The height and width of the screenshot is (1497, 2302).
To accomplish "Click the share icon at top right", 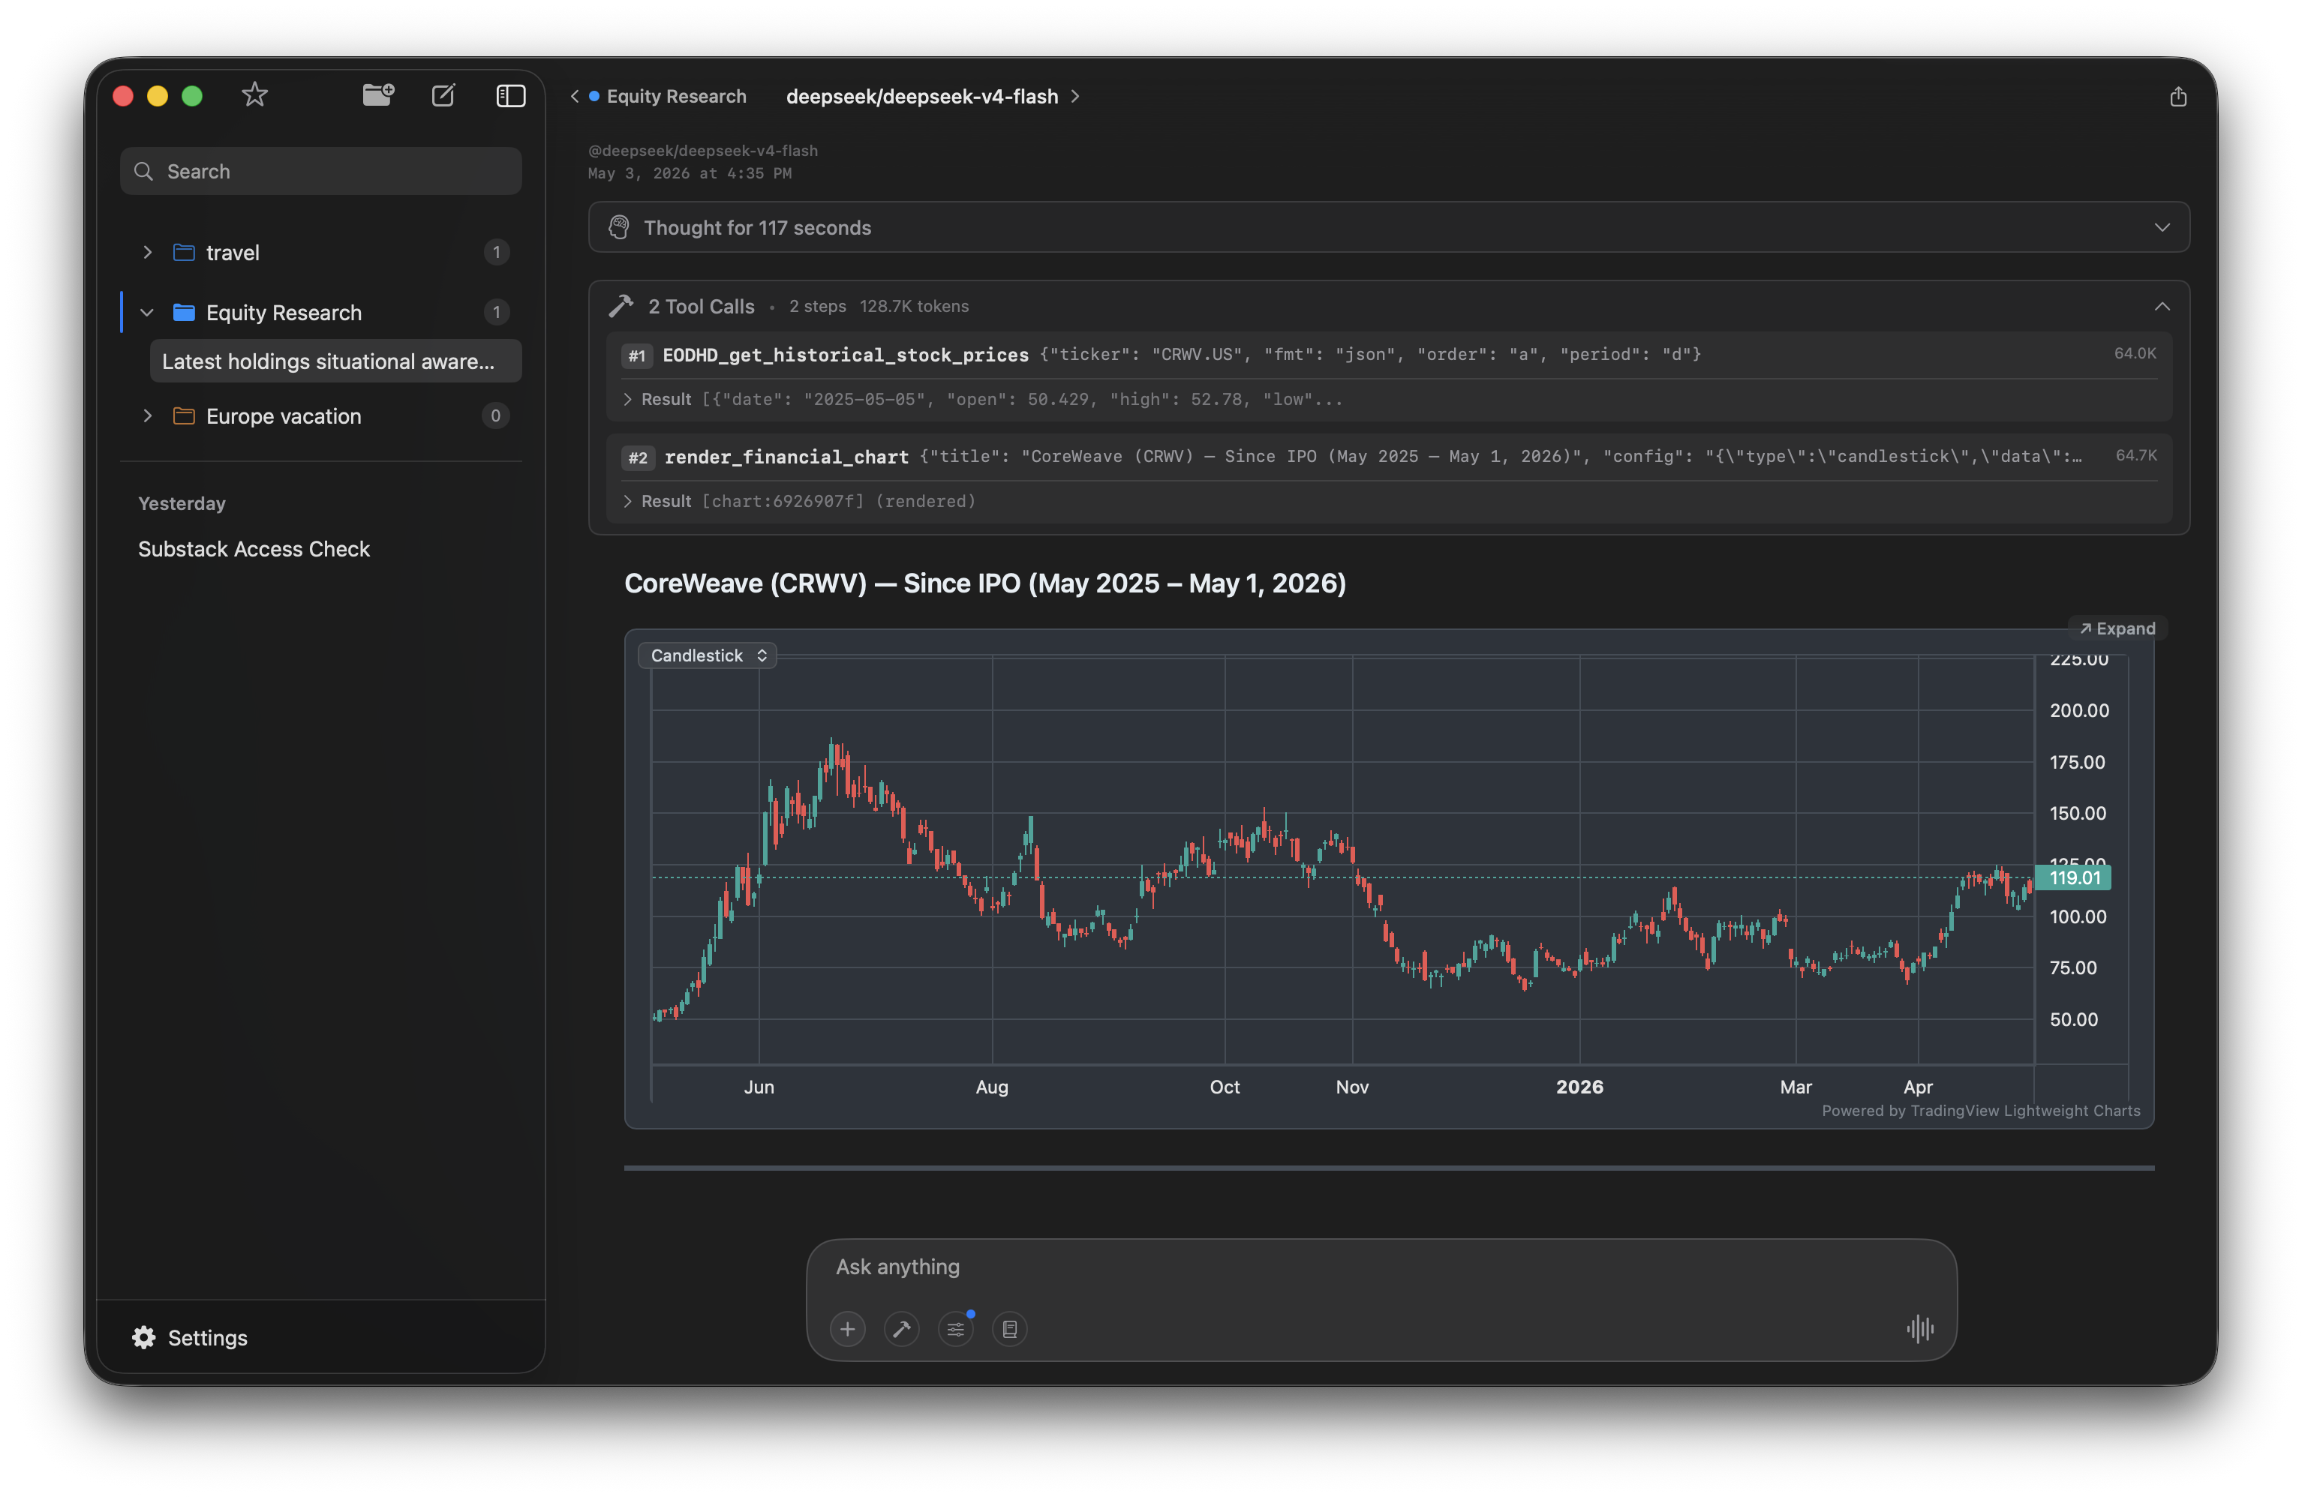I will pos(2177,96).
